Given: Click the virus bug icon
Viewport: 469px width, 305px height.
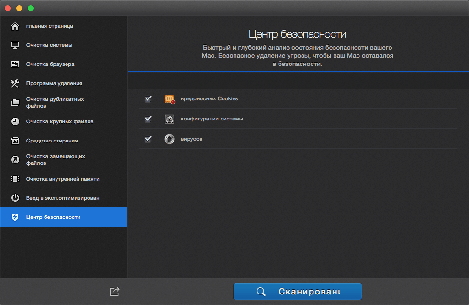Looking at the screenshot, I should [x=169, y=139].
